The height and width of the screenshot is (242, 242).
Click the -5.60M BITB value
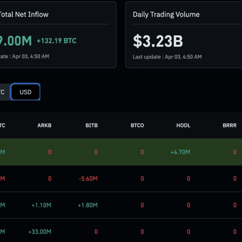tap(88, 179)
